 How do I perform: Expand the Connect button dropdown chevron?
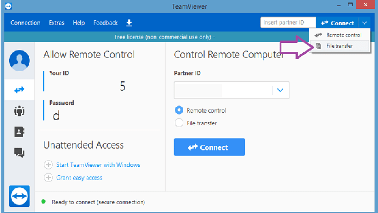(364, 22)
